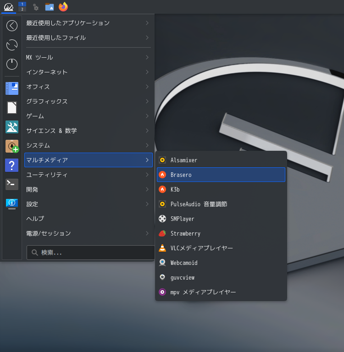The height and width of the screenshot is (352, 344).
Task: Expand the MX ツール submenu arrow
Action: tap(147, 57)
